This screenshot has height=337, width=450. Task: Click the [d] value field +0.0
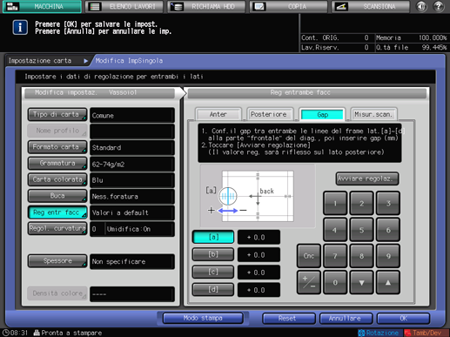(259, 290)
